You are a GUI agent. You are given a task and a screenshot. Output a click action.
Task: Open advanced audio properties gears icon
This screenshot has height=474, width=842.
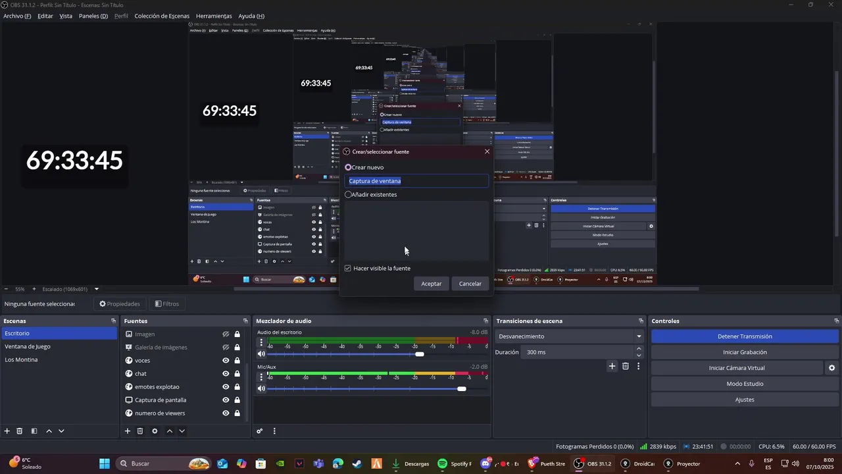pos(260,431)
